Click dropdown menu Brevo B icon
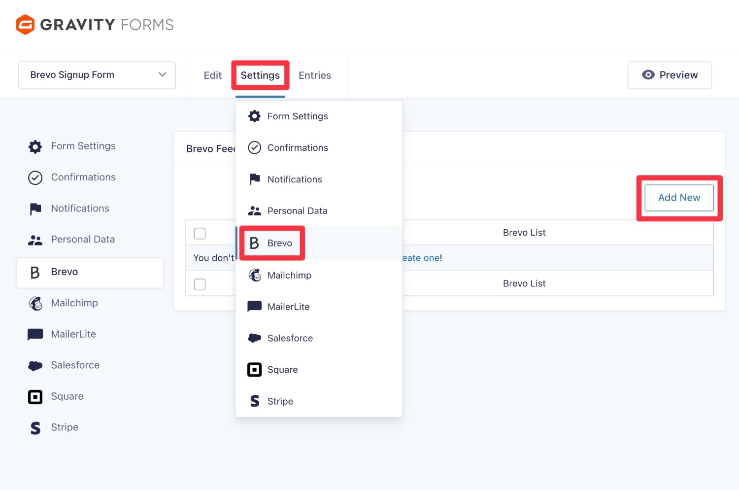The height and width of the screenshot is (490, 739). [254, 243]
